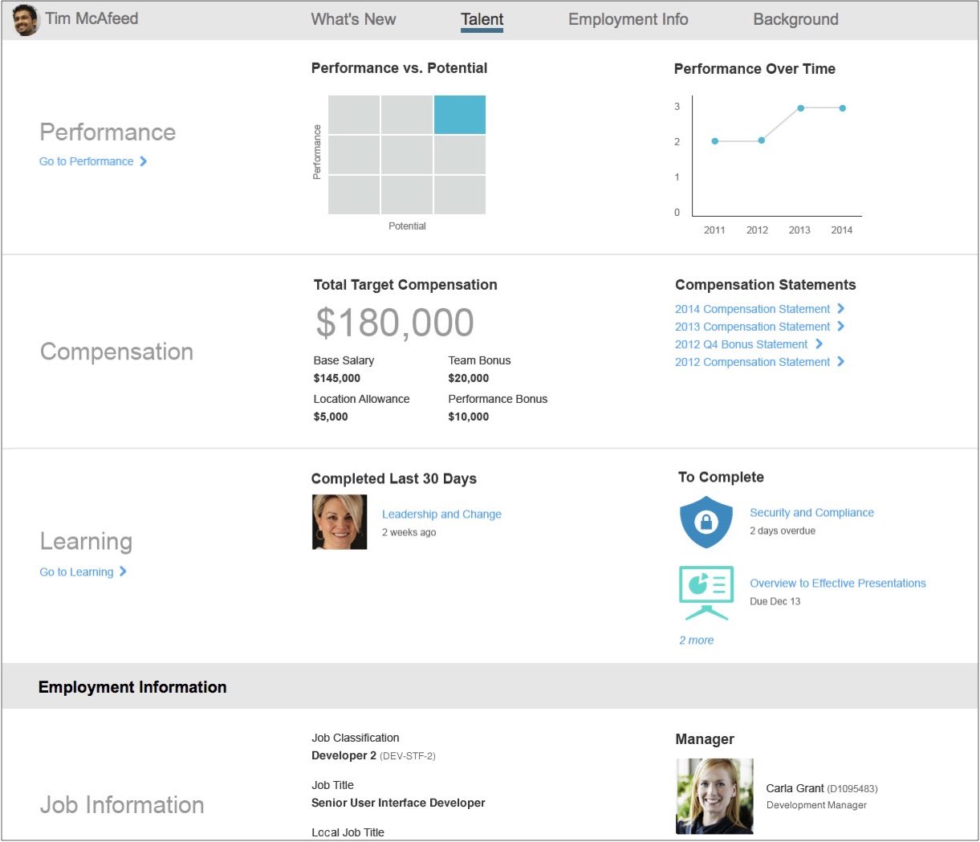Open the Leadership and Change course link
The width and height of the screenshot is (980, 842).
(x=441, y=515)
